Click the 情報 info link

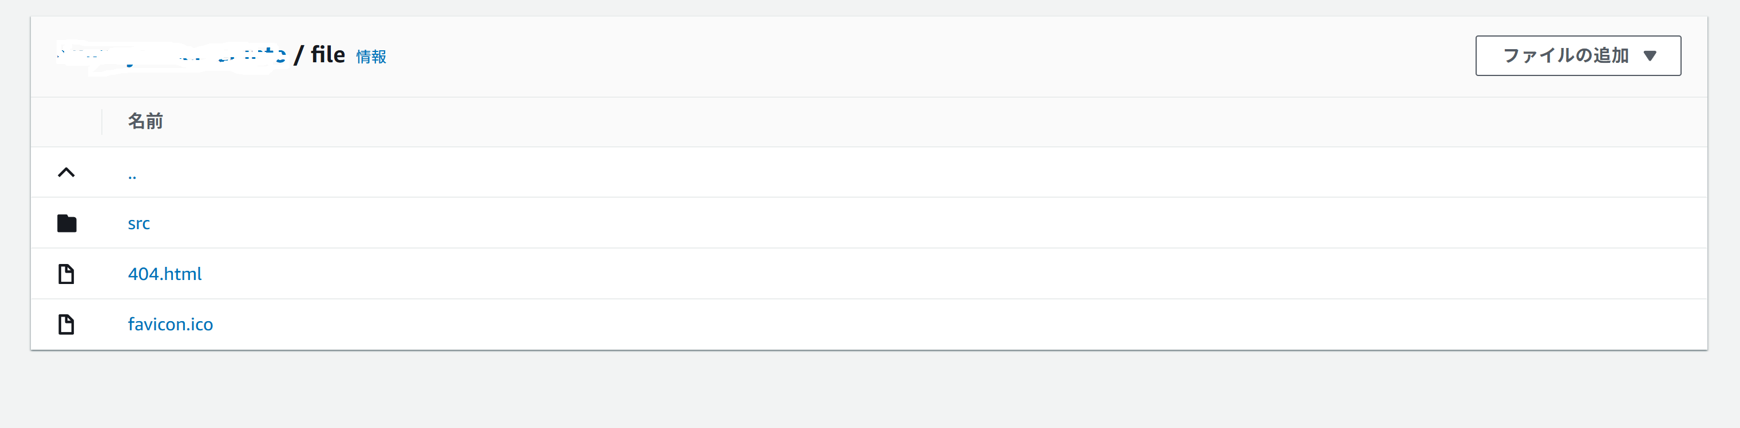pos(371,57)
